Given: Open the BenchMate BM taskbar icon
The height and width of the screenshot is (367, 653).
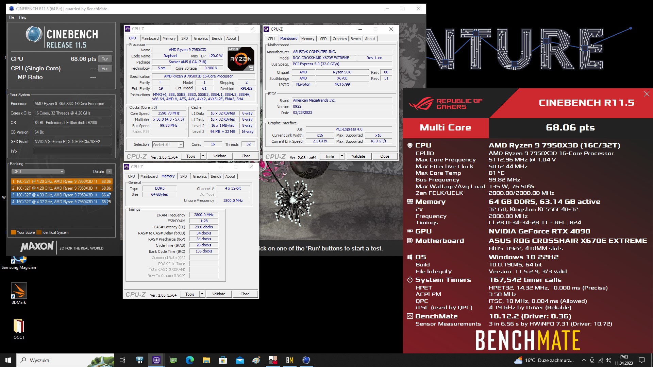Looking at the screenshot, I should pos(290,360).
